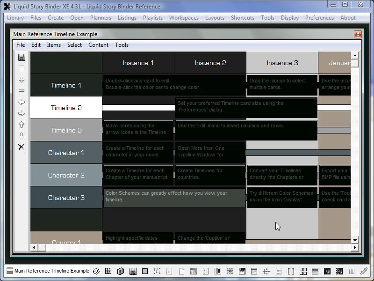Move card right with the right arrow icon

[x=22, y=113]
